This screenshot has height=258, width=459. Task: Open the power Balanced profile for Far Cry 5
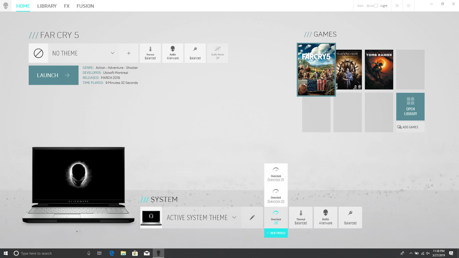click(195, 53)
